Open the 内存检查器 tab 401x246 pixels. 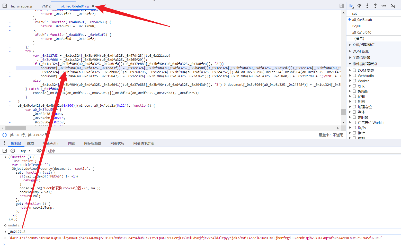click(93, 143)
